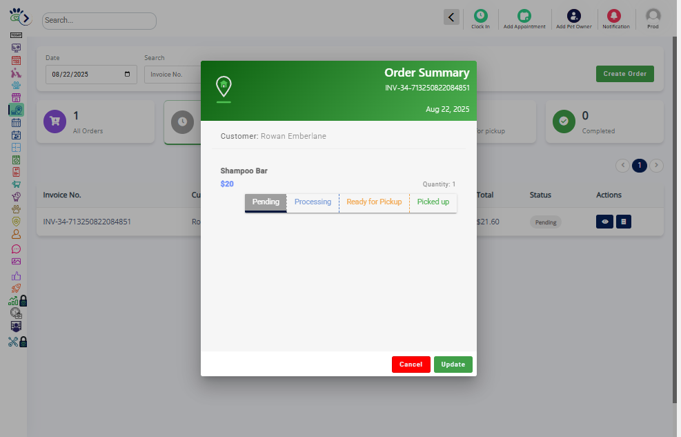Click invoice INV-34-713250822084851 in the table

click(x=87, y=222)
